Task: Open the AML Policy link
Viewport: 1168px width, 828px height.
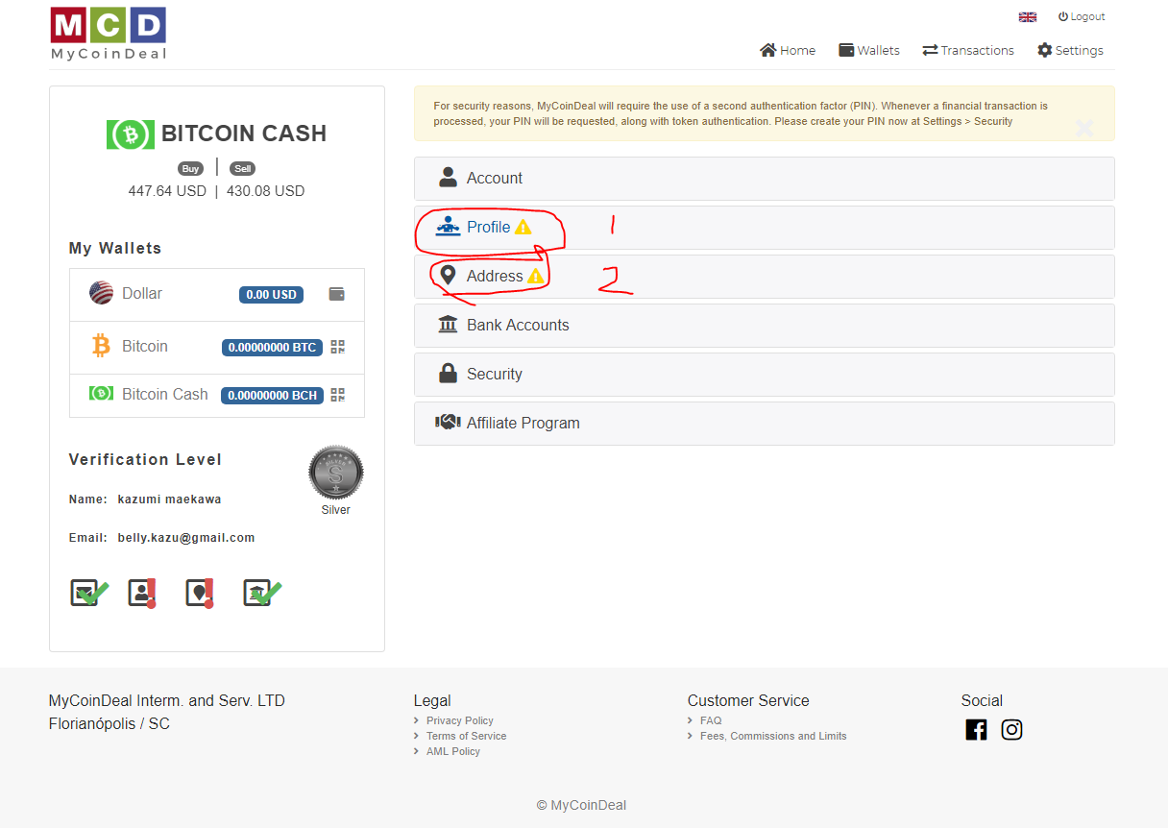Action: pyautogui.click(x=453, y=752)
